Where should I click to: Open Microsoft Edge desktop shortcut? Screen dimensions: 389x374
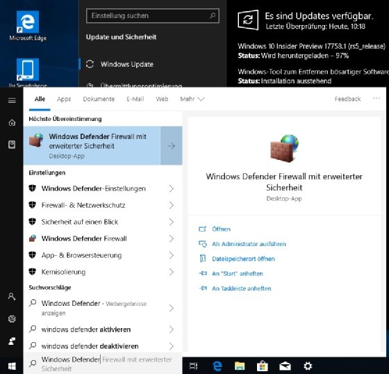coord(28,26)
